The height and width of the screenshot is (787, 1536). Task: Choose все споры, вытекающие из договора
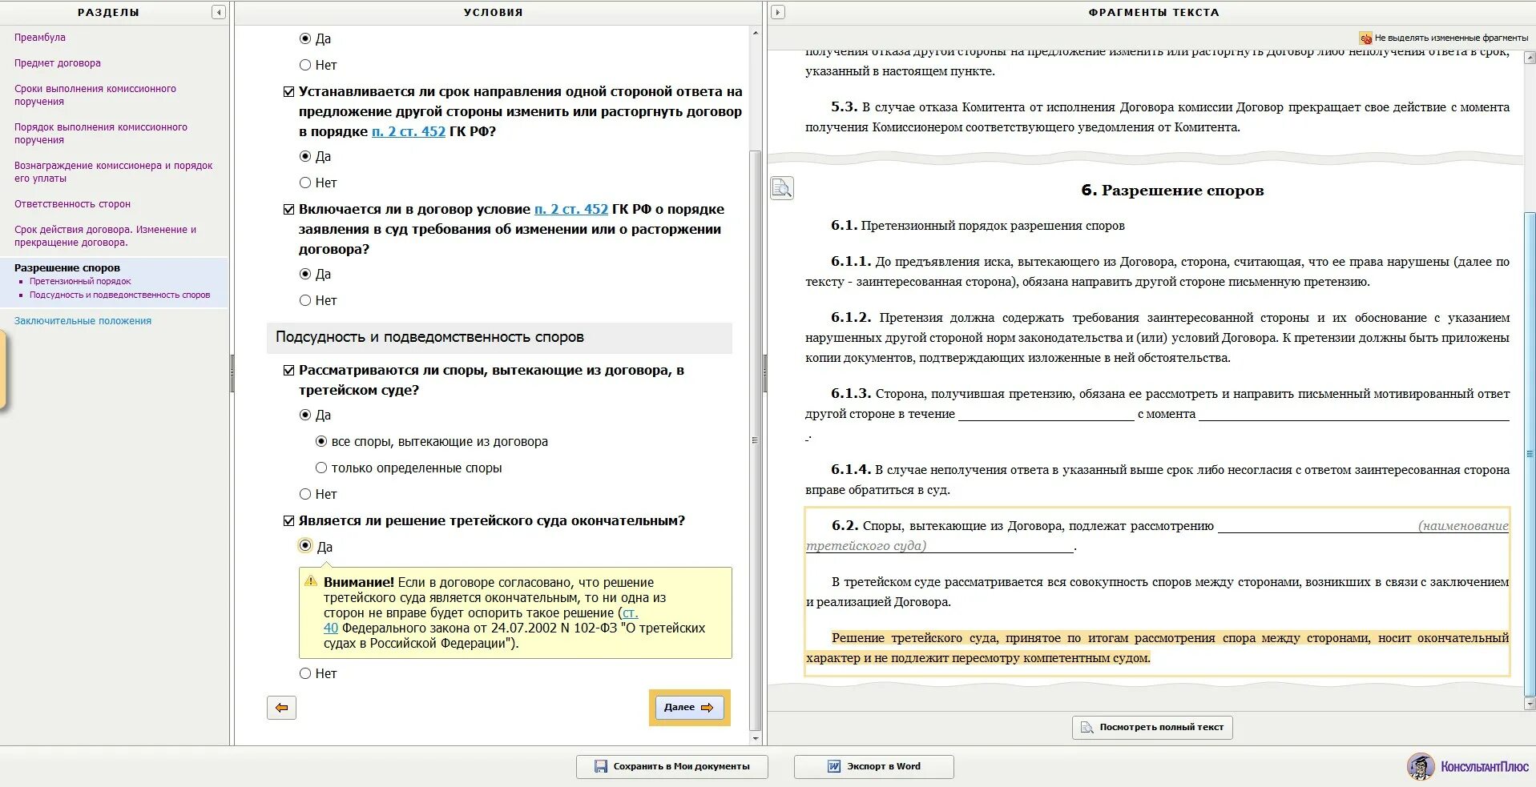[321, 441]
